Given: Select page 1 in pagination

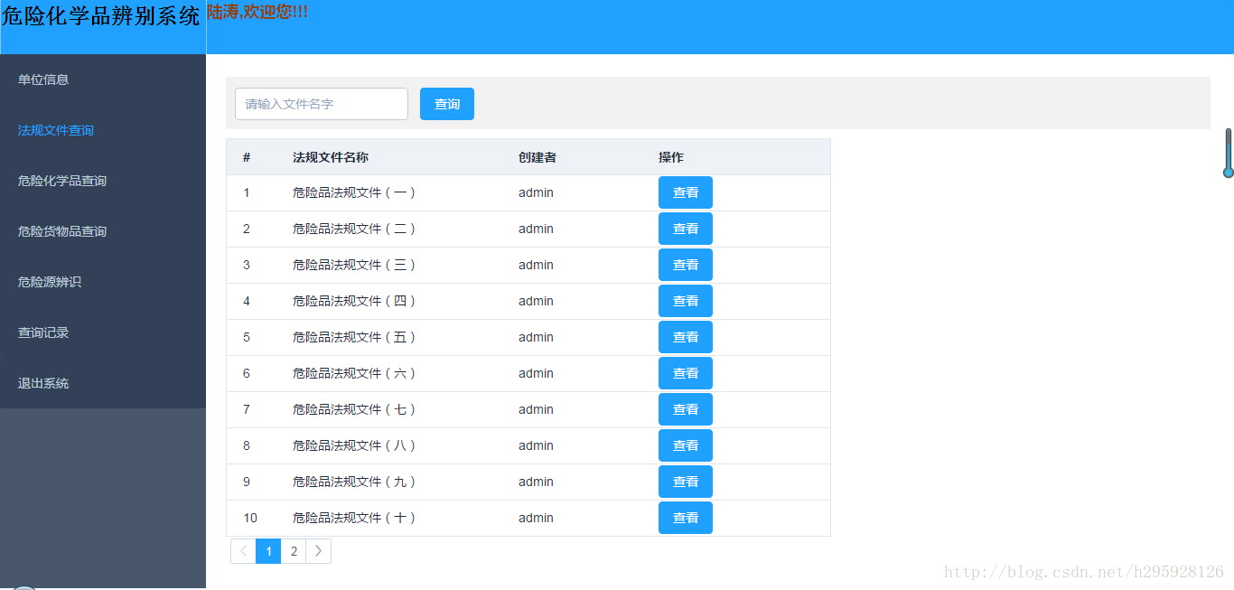Looking at the screenshot, I should (x=268, y=551).
